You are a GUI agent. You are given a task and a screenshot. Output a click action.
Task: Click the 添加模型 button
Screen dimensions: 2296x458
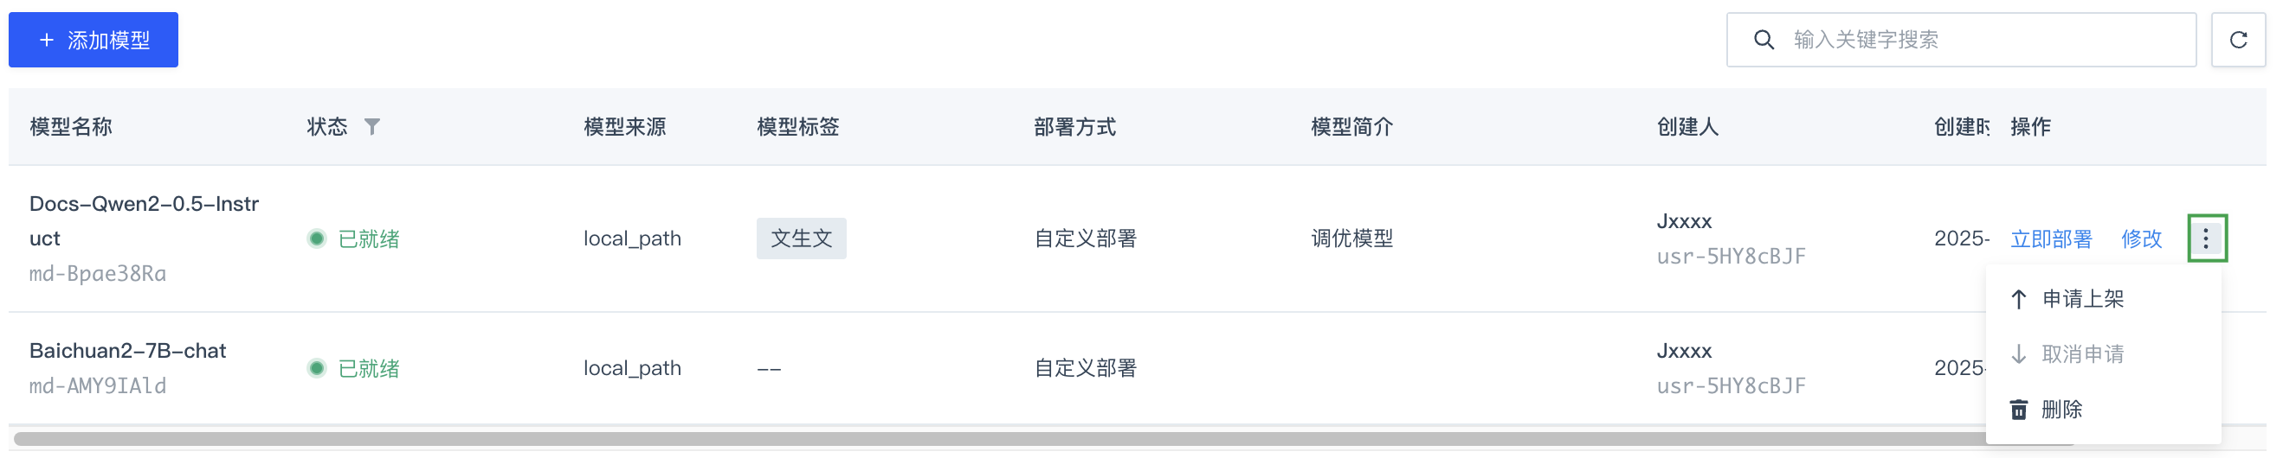[94, 40]
